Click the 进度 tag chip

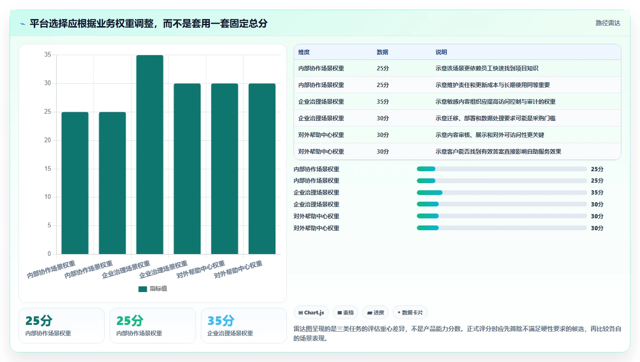click(x=375, y=313)
